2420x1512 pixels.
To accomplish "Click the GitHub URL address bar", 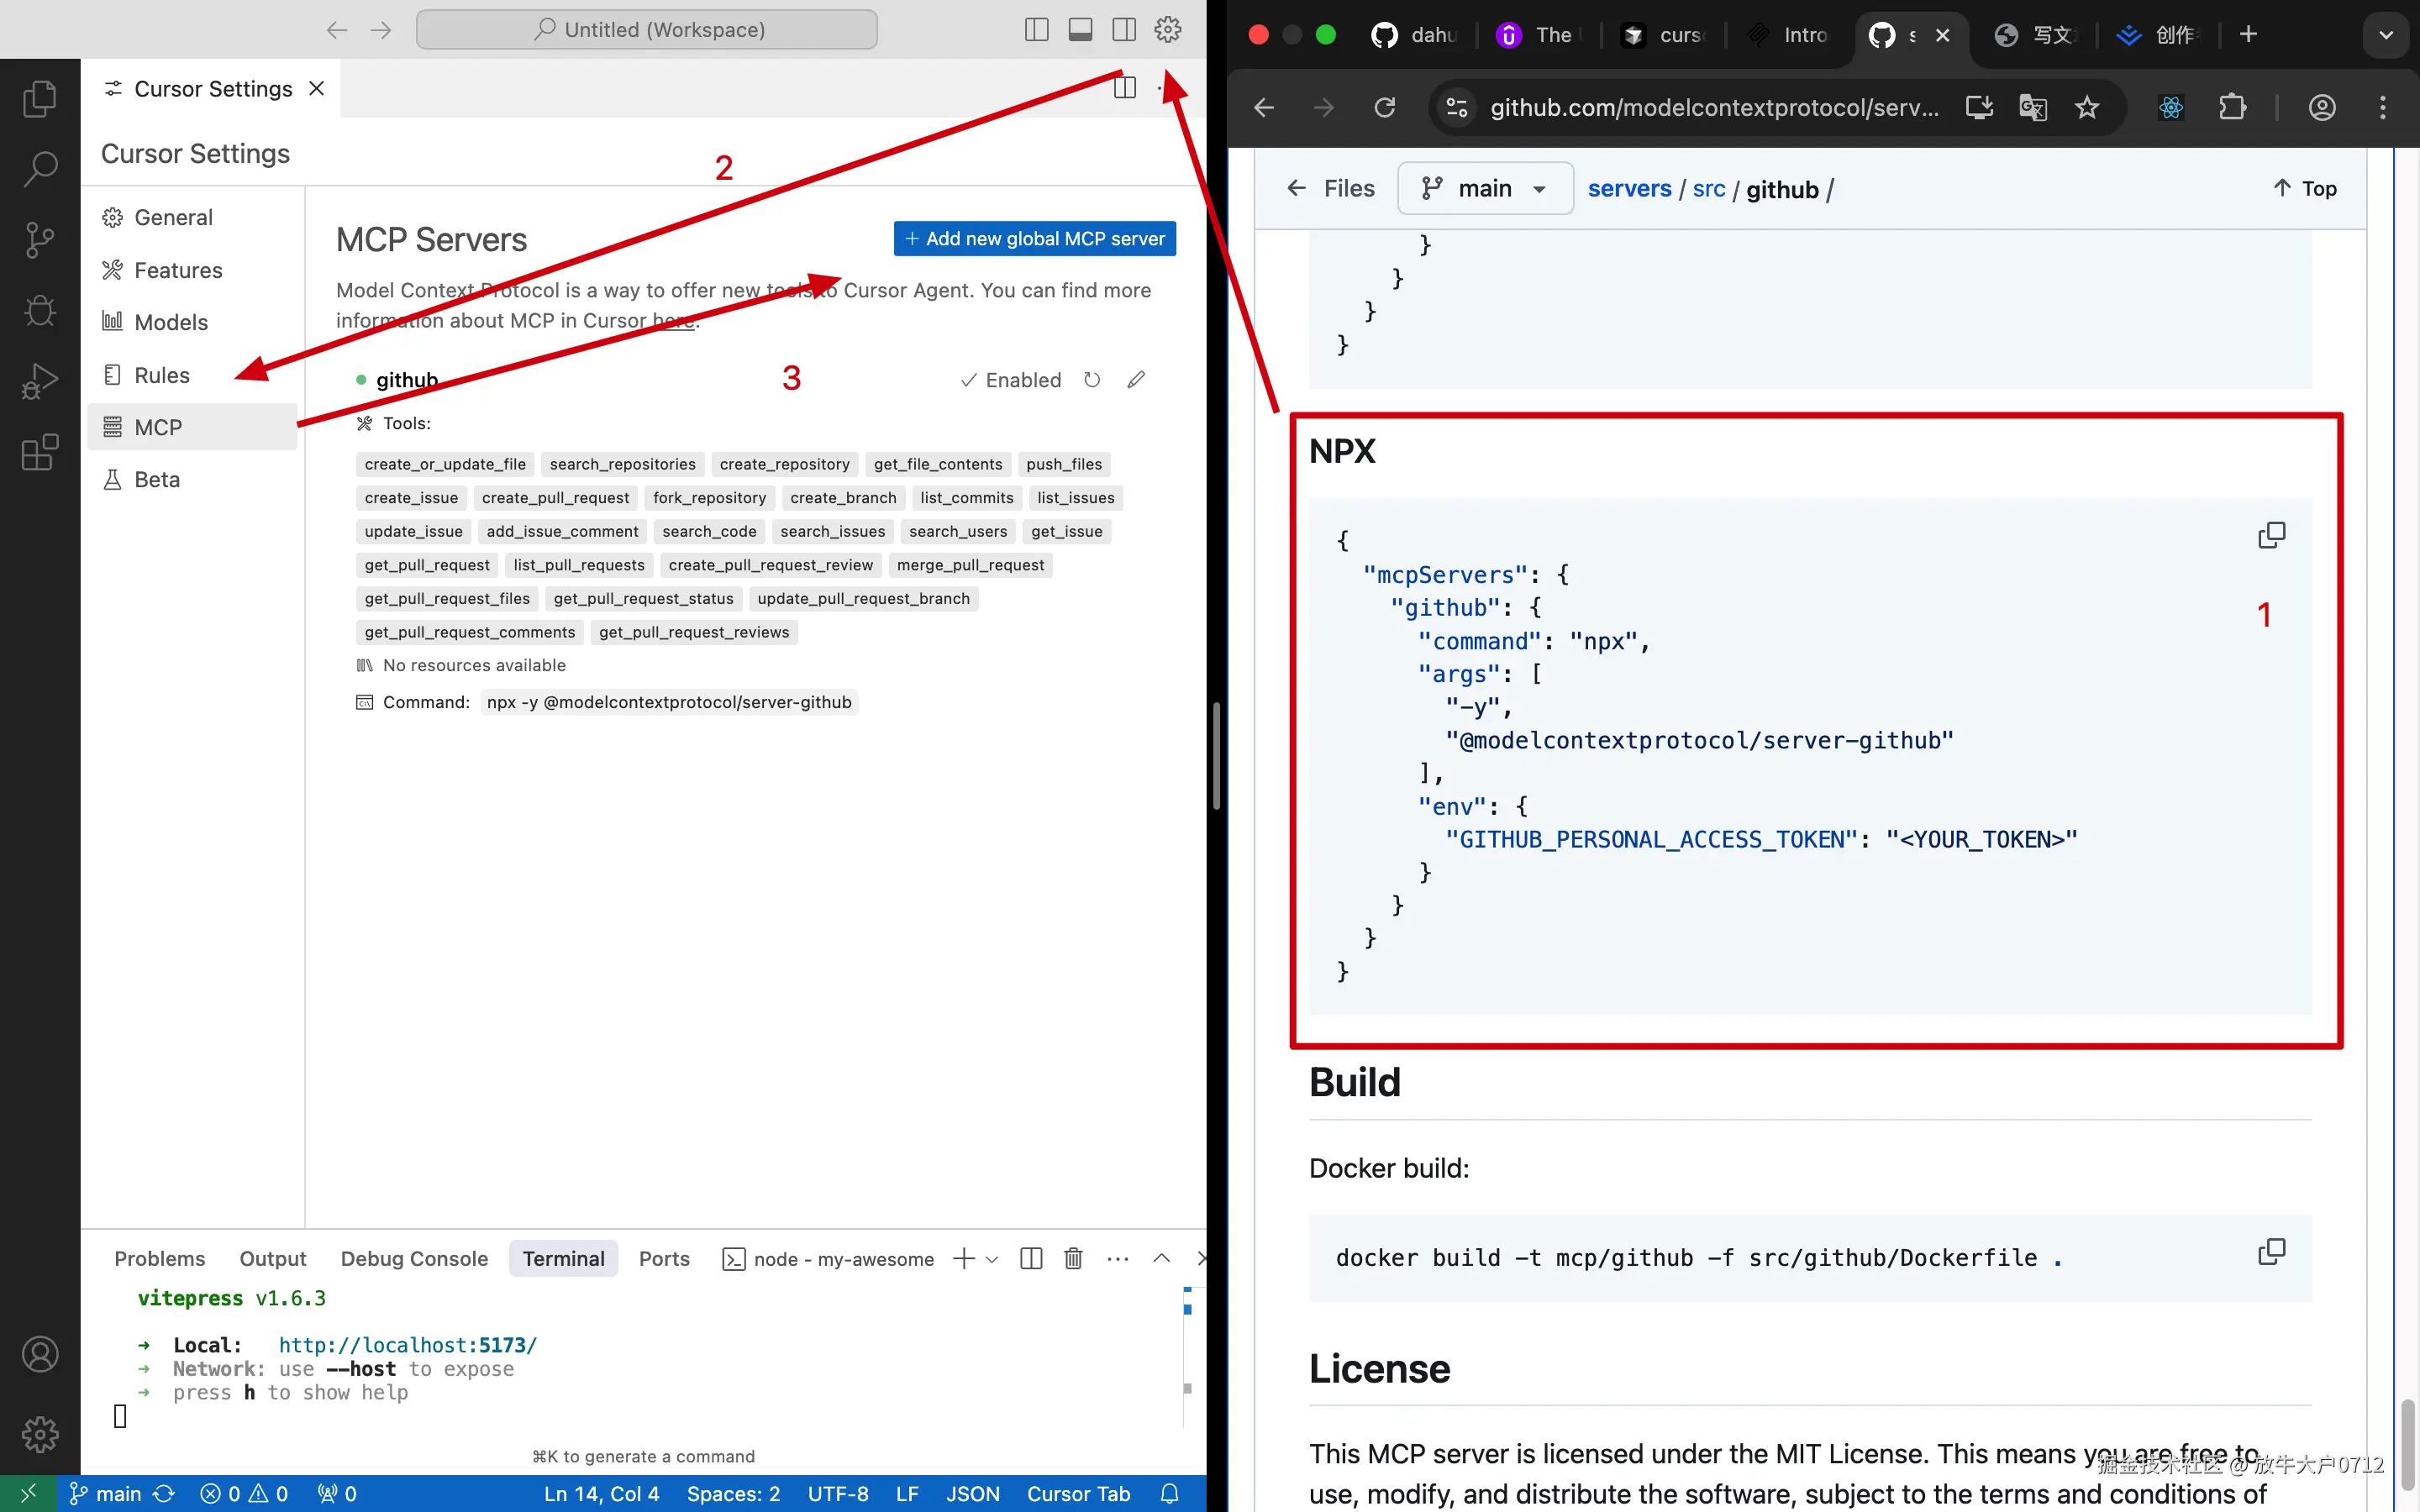I will click(1713, 108).
